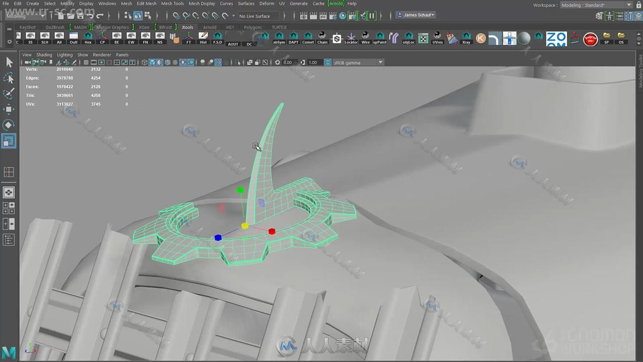Activate the Rotate tool in toolbox
Image resolution: width=643 pixels, height=362 pixels.
(x=9, y=125)
